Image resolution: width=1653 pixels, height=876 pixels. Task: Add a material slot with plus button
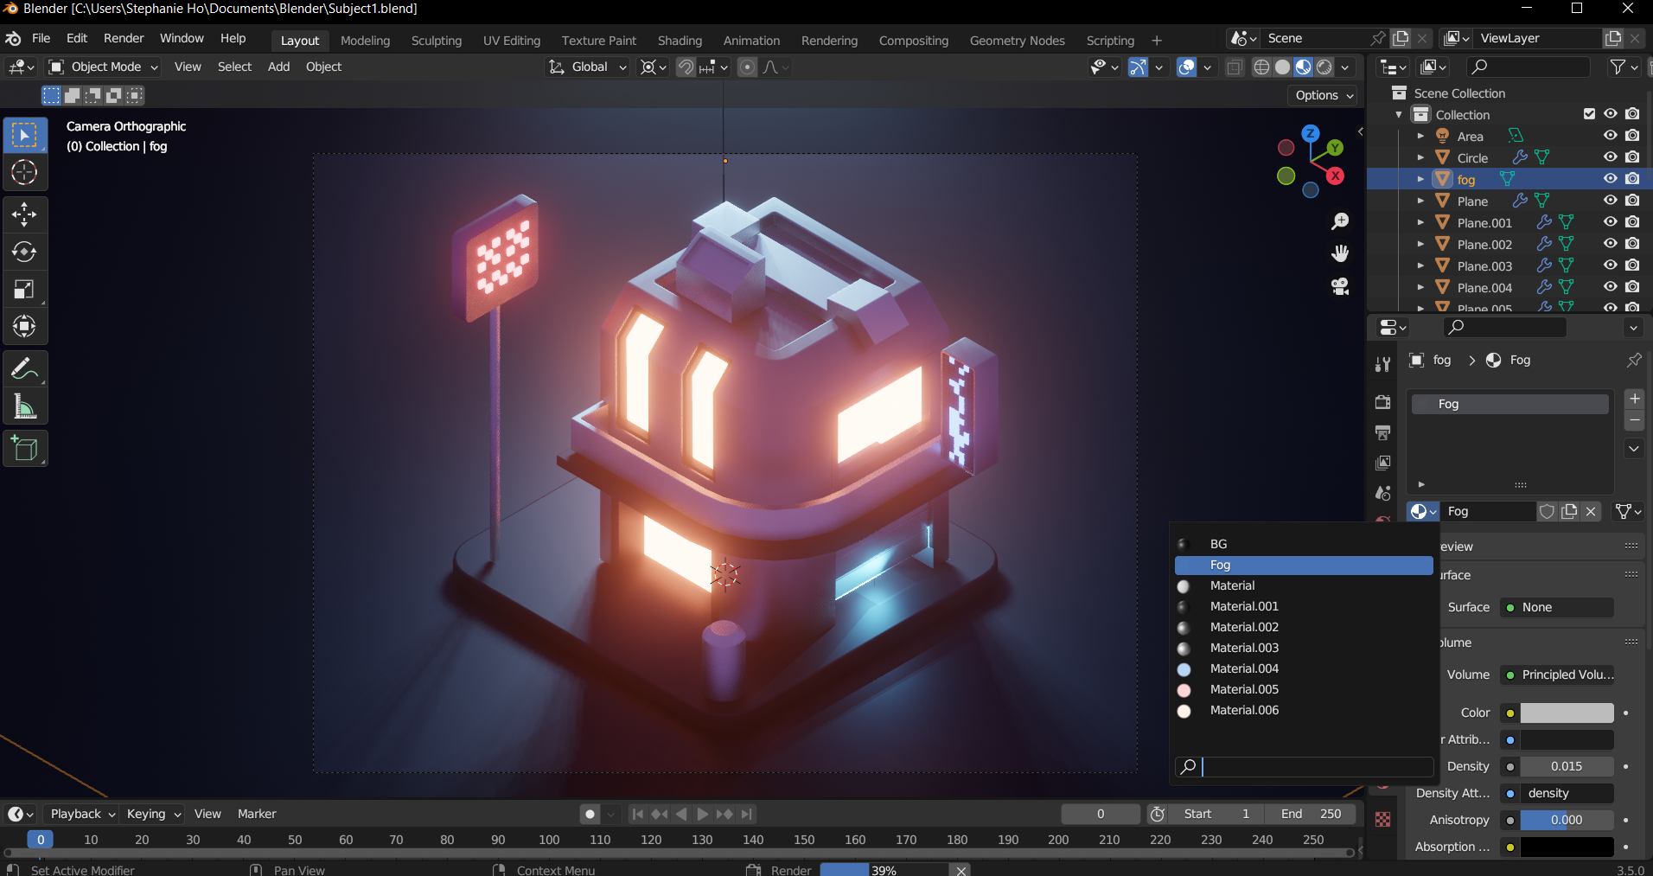point(1634,399)
